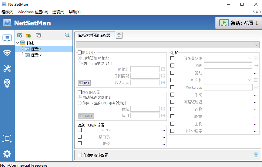The image size is (262, 167).
Task: Select 使用下面的 DNS 服务器地址 radio button
Action: pos(80,103)
